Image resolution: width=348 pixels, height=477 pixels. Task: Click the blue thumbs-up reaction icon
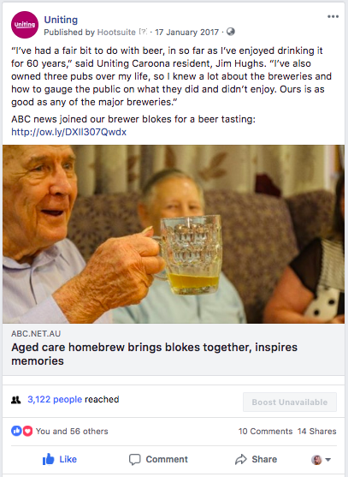(x=16, y=431)
